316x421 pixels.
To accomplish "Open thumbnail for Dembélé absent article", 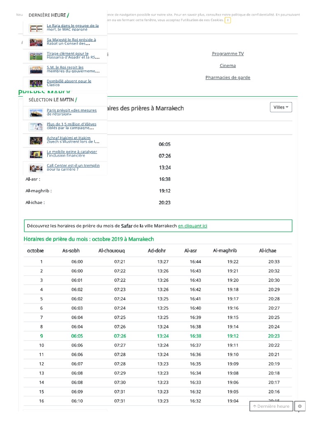I will pos(36,83).
